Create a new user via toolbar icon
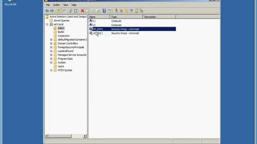257x144 pixels. point(116,11)
